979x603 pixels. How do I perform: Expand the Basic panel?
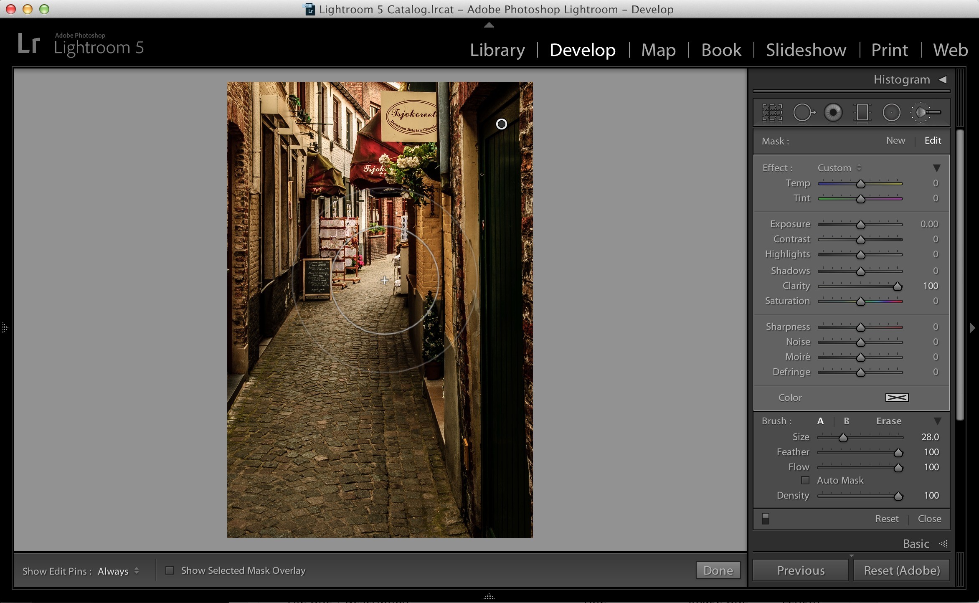(x=916, y=544)
